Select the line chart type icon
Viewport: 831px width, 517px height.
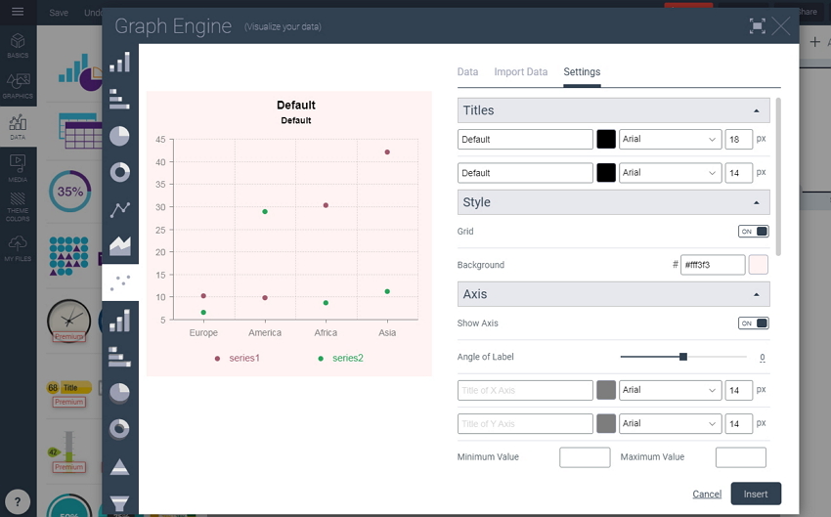click(119, 209)
